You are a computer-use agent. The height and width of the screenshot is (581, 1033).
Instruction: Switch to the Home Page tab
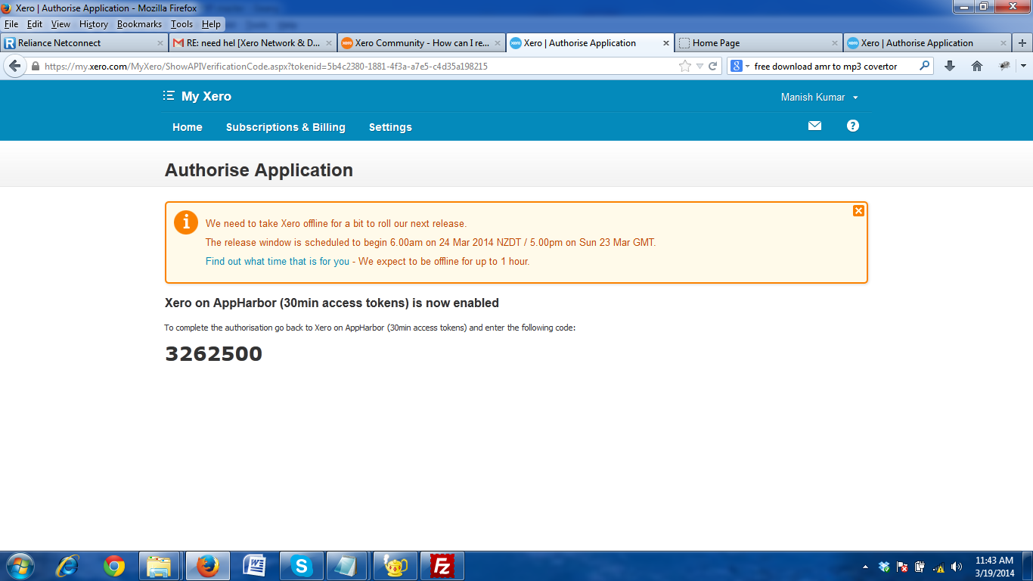pos(758,43)
